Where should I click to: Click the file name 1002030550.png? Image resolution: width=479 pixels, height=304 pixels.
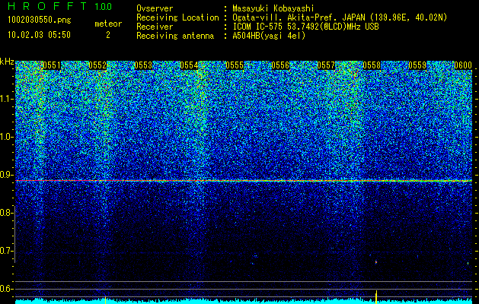click(x=40, y=21)
